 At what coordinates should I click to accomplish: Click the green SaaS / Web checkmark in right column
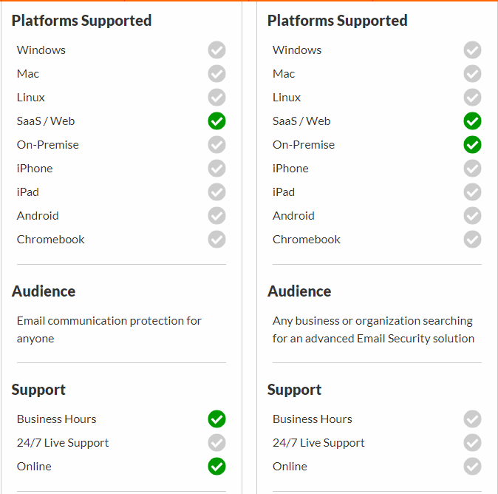472,121
